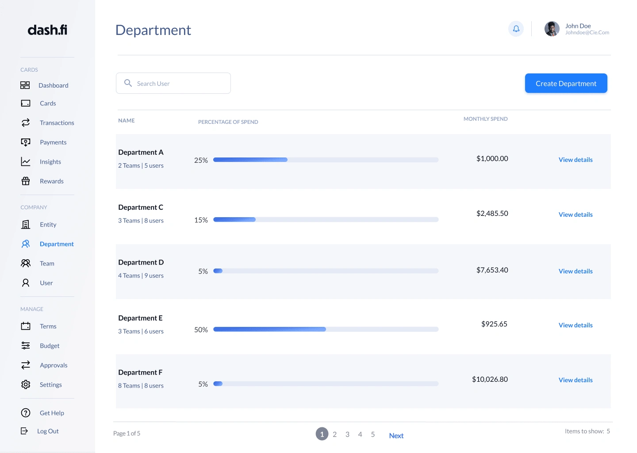The height and width of the screenshot is (453, 637).
Task: Click $2,485.50 monthly spend value
Action: (x=492, y=213)
